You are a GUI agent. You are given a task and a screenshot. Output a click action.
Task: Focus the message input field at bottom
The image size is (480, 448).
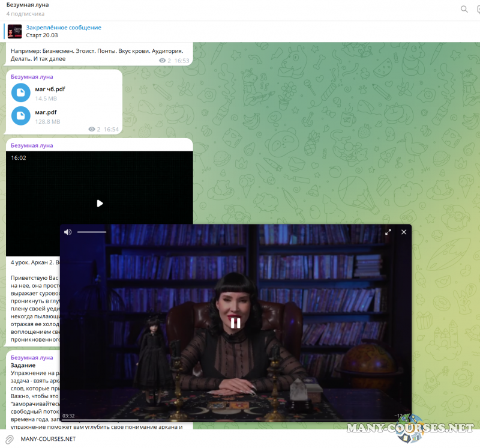coord(180,439)
